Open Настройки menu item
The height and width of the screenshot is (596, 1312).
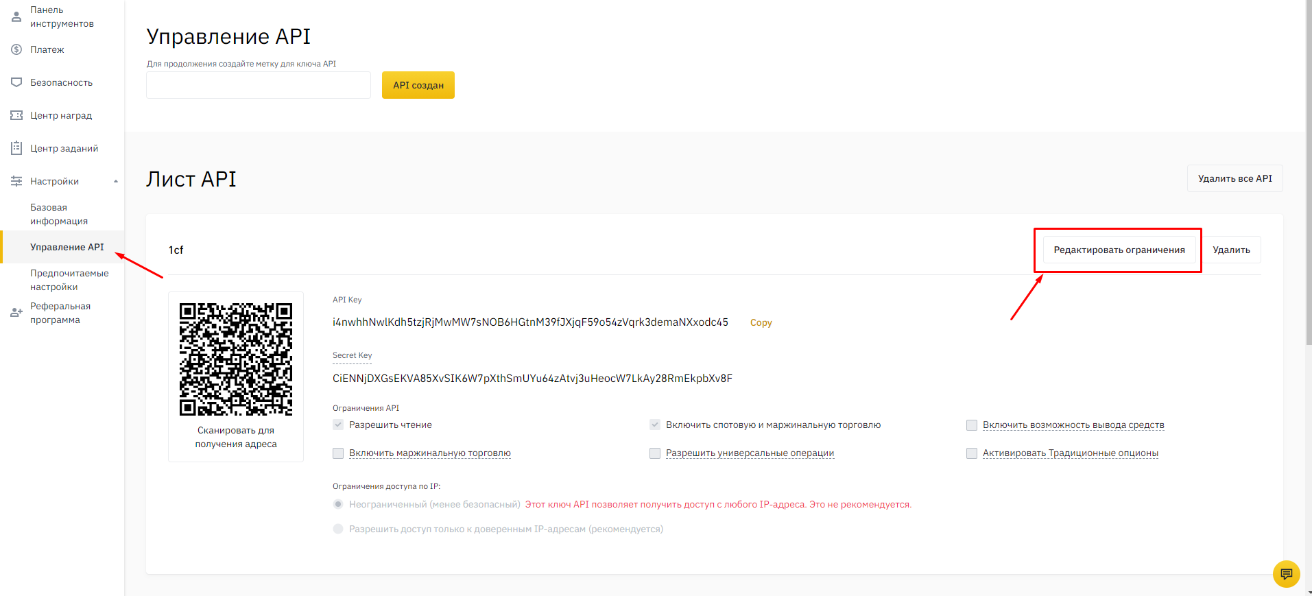54,181
